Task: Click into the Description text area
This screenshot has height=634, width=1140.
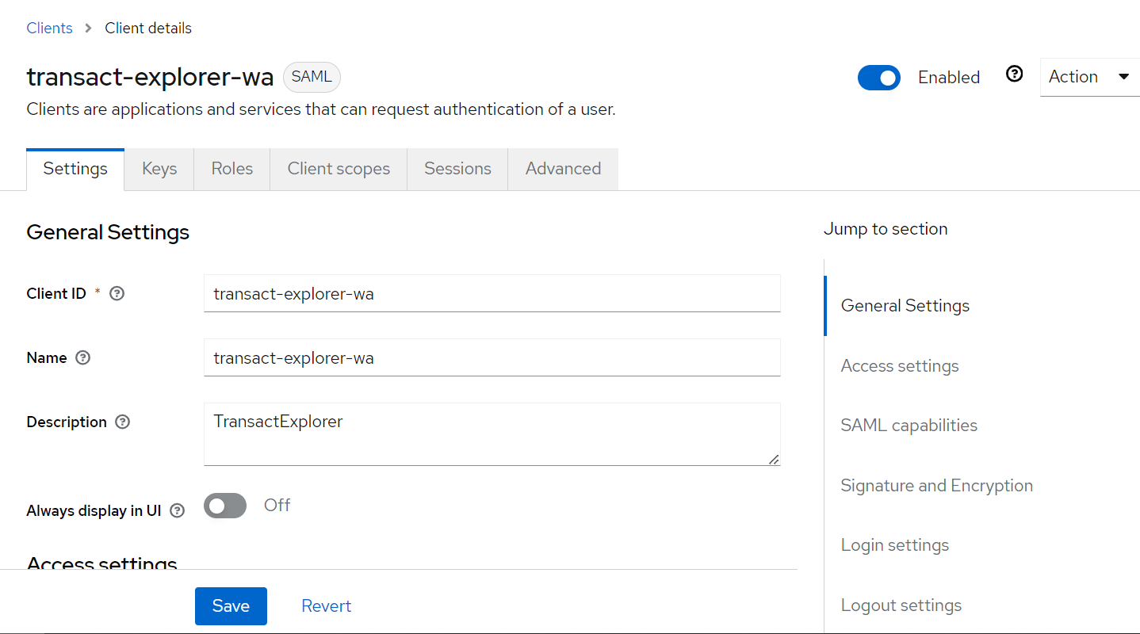Action: [492, 433]
